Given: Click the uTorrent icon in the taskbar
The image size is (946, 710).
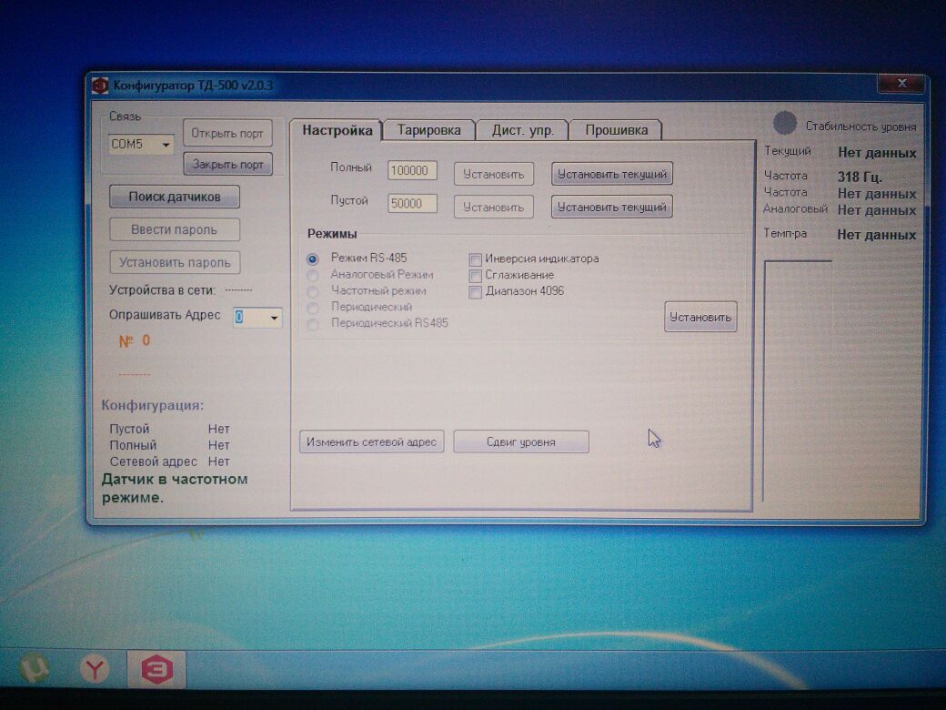Looking at the screenshot, I should pyautogui.click(x=35, y=671).
